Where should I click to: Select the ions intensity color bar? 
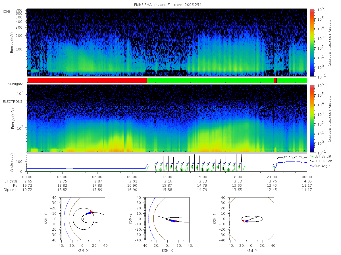pos(312,42)
